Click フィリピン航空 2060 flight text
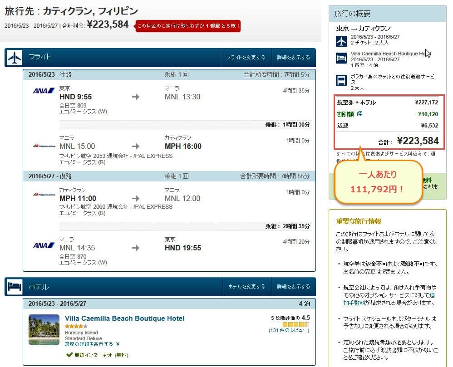 (x=116, y=207)
